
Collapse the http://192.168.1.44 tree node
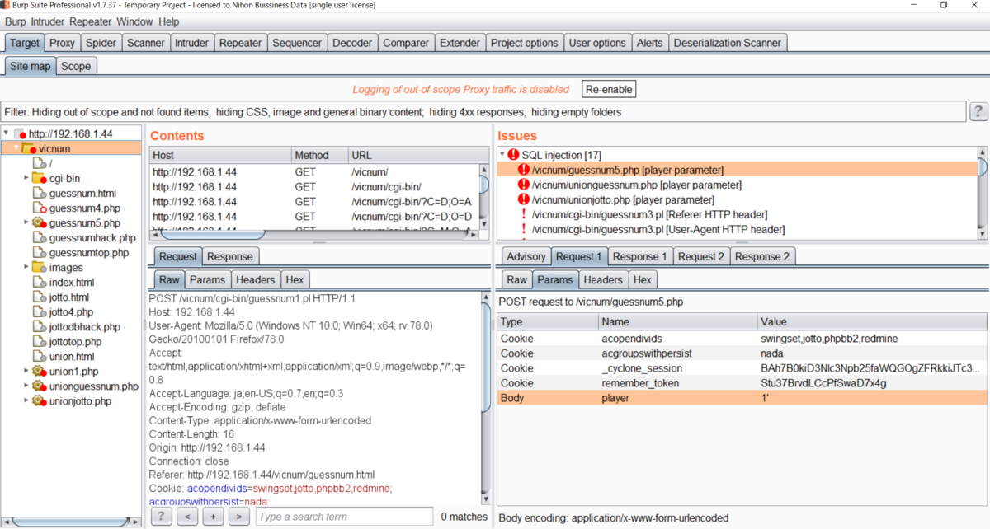pyautogui.click(x=7, y=133)
